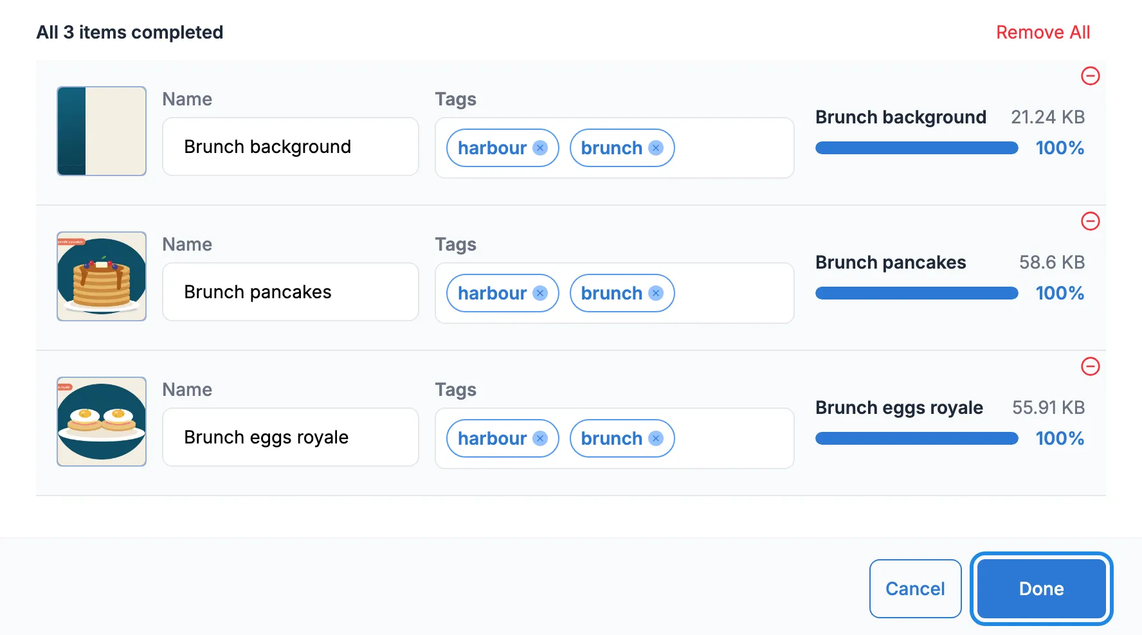Cancel the upload dialog
Screen dimensions: 1142x635
point(915,589)
